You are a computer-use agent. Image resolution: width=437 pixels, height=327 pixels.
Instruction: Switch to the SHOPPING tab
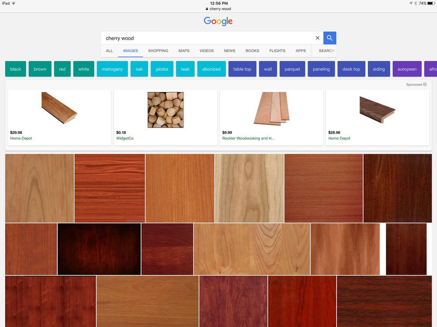tap(158, 51)
